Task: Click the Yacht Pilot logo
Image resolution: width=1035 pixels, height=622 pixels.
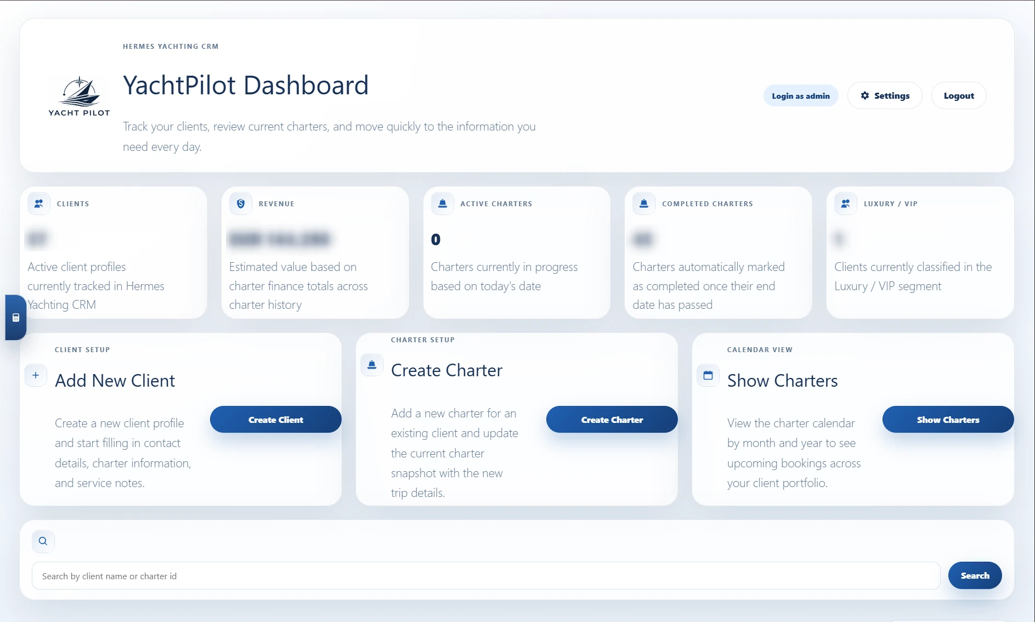Action: 79,96
